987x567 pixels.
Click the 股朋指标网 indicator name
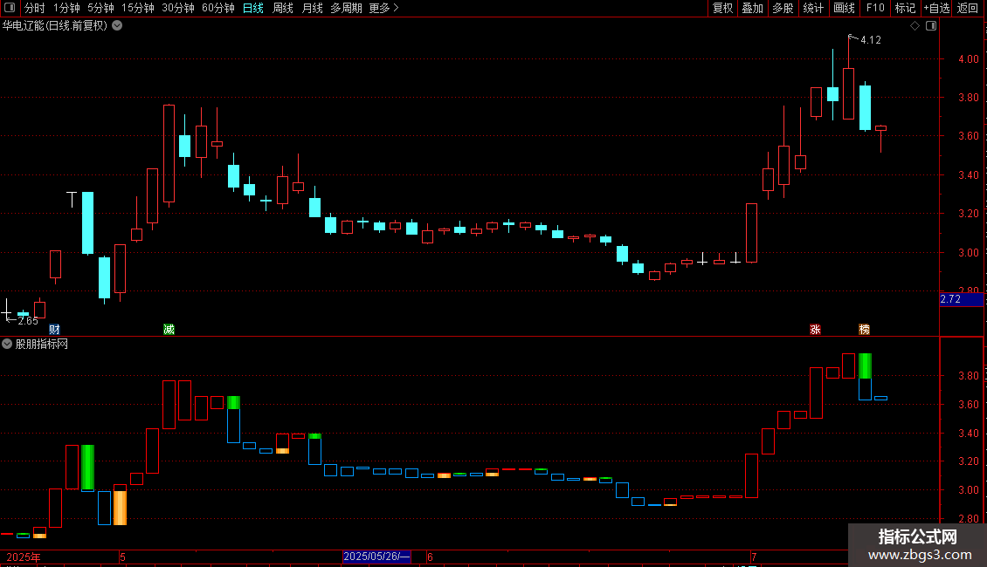[42, 344]
